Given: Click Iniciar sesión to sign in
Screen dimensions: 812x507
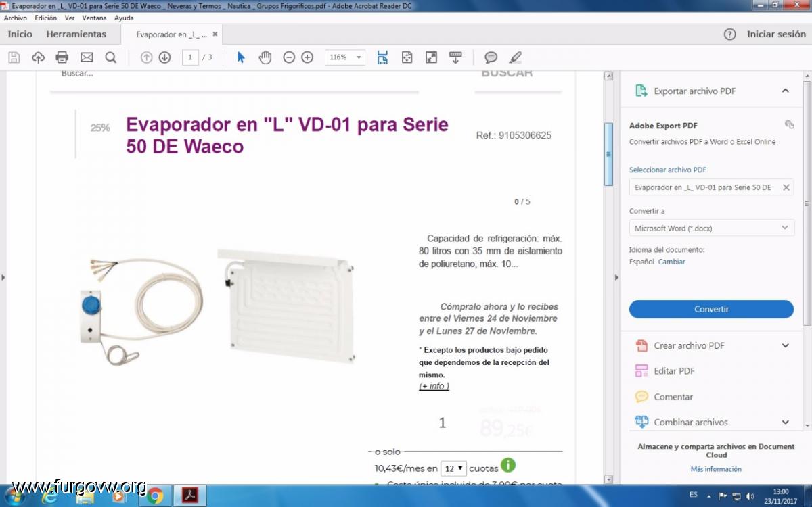Looking at the screenshot, I should [x=776, y=34].
